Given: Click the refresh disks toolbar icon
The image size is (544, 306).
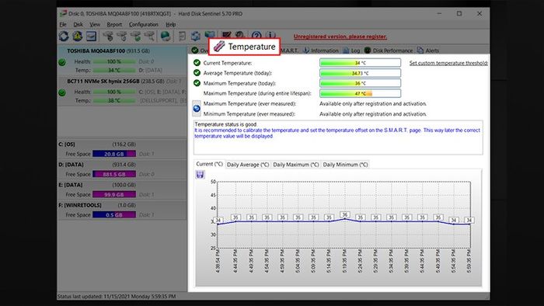Looking at the screenshot, I should tap(64, 36).
